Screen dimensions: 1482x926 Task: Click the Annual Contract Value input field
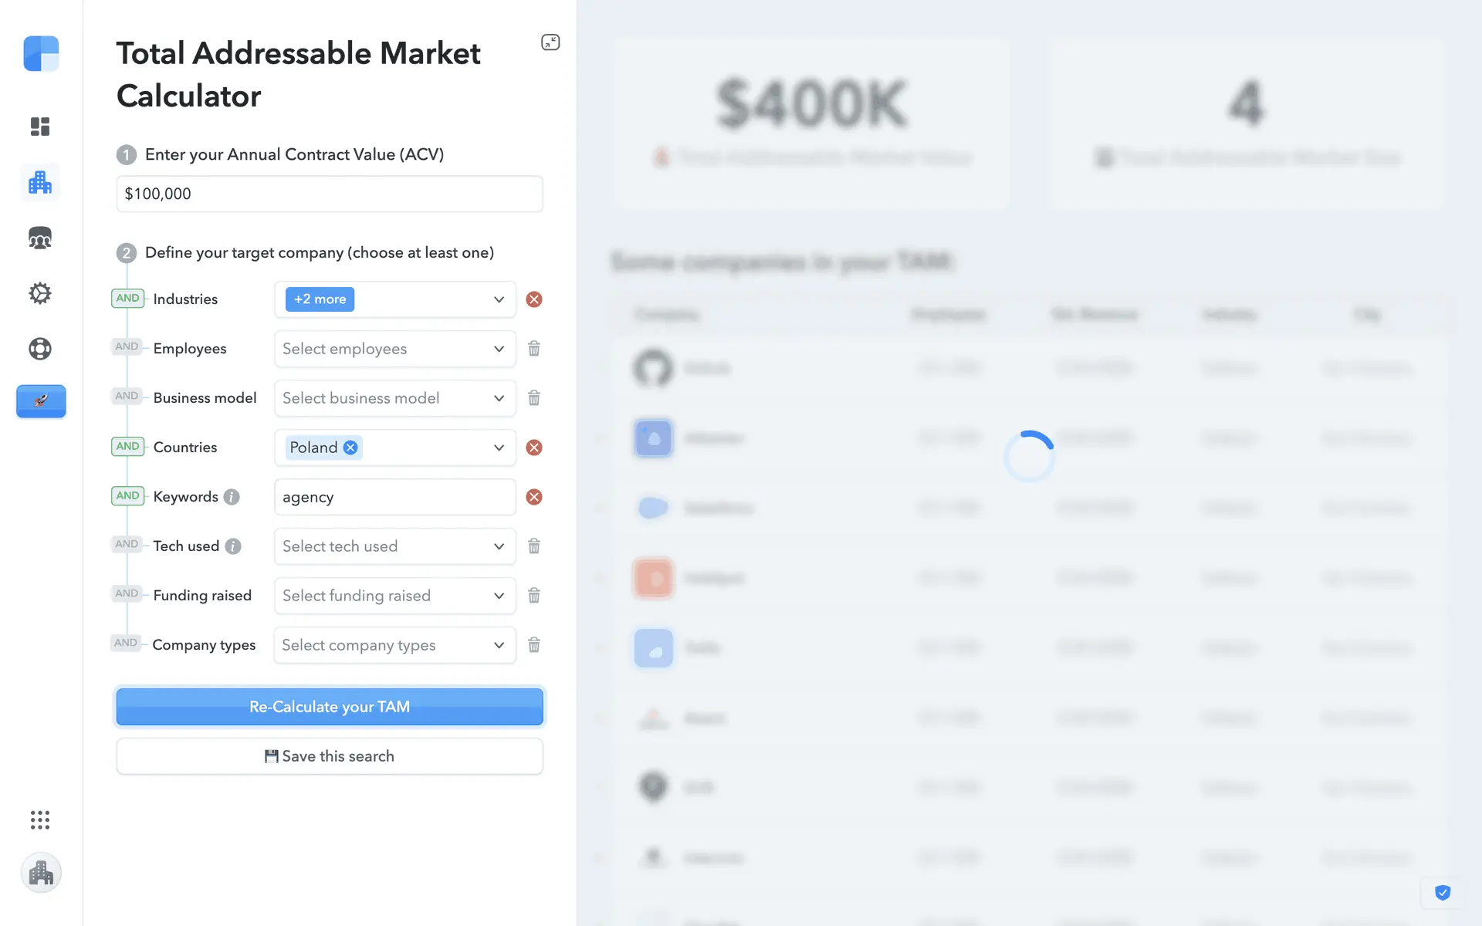click(330, 194)
